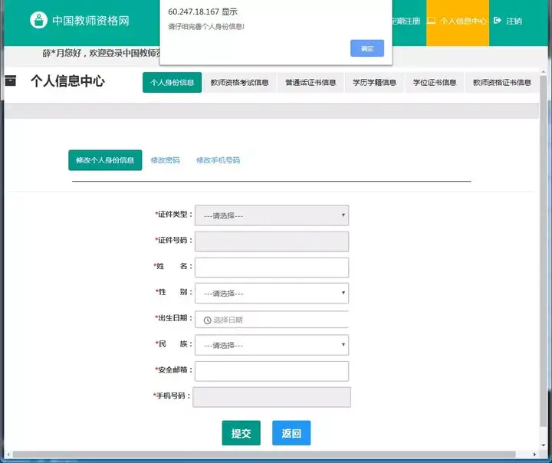This screenshot has width=552, height=463.
Task: Switch to the 普通话证书信息 tab
Action: (310, 82)
